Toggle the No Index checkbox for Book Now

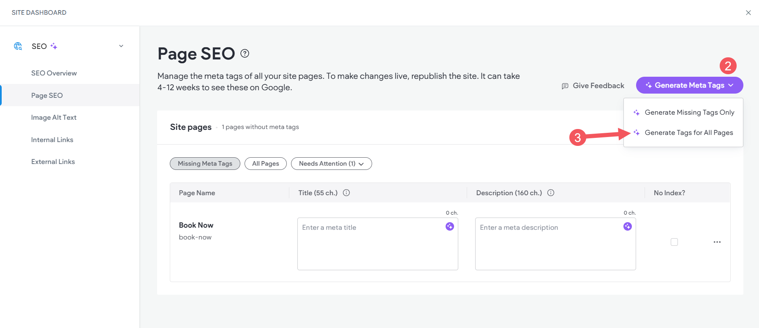click(674, 242)
